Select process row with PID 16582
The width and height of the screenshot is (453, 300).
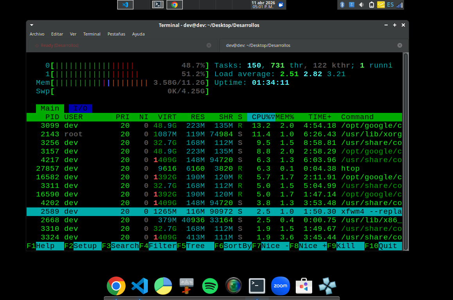coord(214,177)
